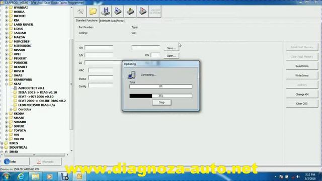
Task: Click the floppy disk save icon
Action: coord(105,11)
